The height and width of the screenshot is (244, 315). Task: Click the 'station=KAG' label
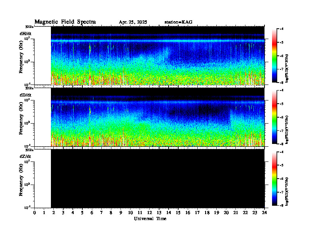(x=179, y=22)
